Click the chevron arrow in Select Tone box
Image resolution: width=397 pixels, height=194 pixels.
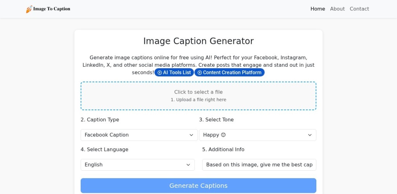click(310, 135)
